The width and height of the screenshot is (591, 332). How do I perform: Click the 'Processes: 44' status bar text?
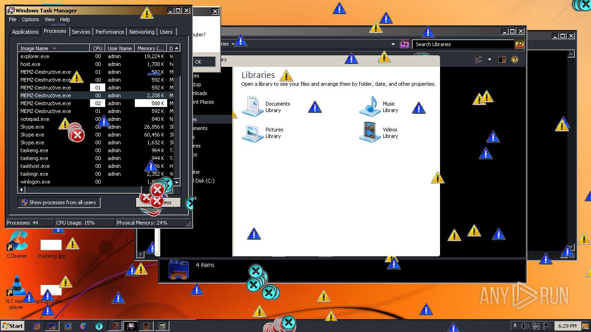(x=23, y=223)
